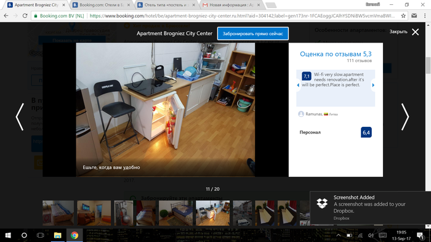The width and height of the screenshot is (431, 242).
Task: Go to the next gallery photo arrow
Action: (x=405, y=116)
